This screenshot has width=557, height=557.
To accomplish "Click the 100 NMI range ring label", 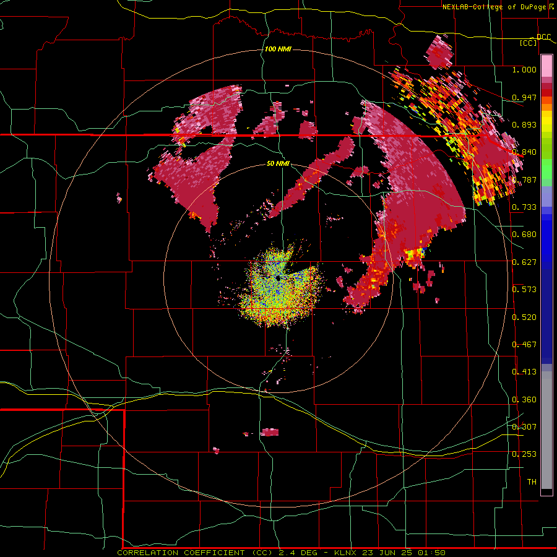I will tap(278, 49).
